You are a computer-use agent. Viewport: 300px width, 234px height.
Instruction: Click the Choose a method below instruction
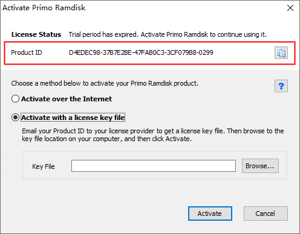coord(105,83)
